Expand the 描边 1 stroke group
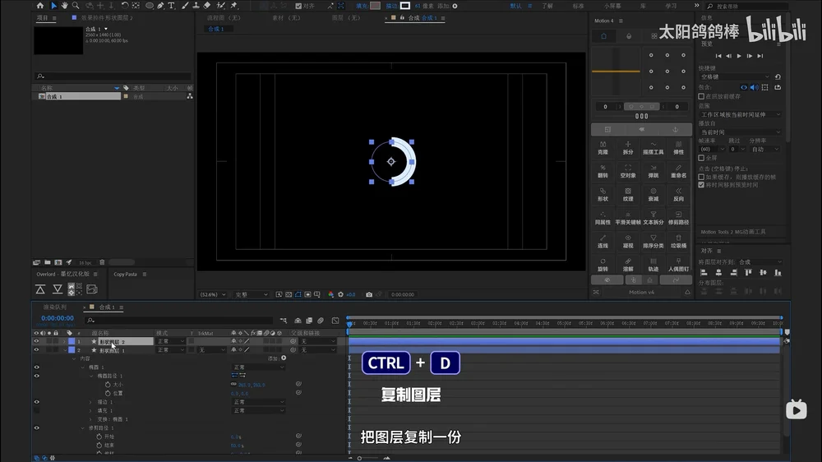Image resolution: width=822 pixels, height=462 pixels. [90, 402]
